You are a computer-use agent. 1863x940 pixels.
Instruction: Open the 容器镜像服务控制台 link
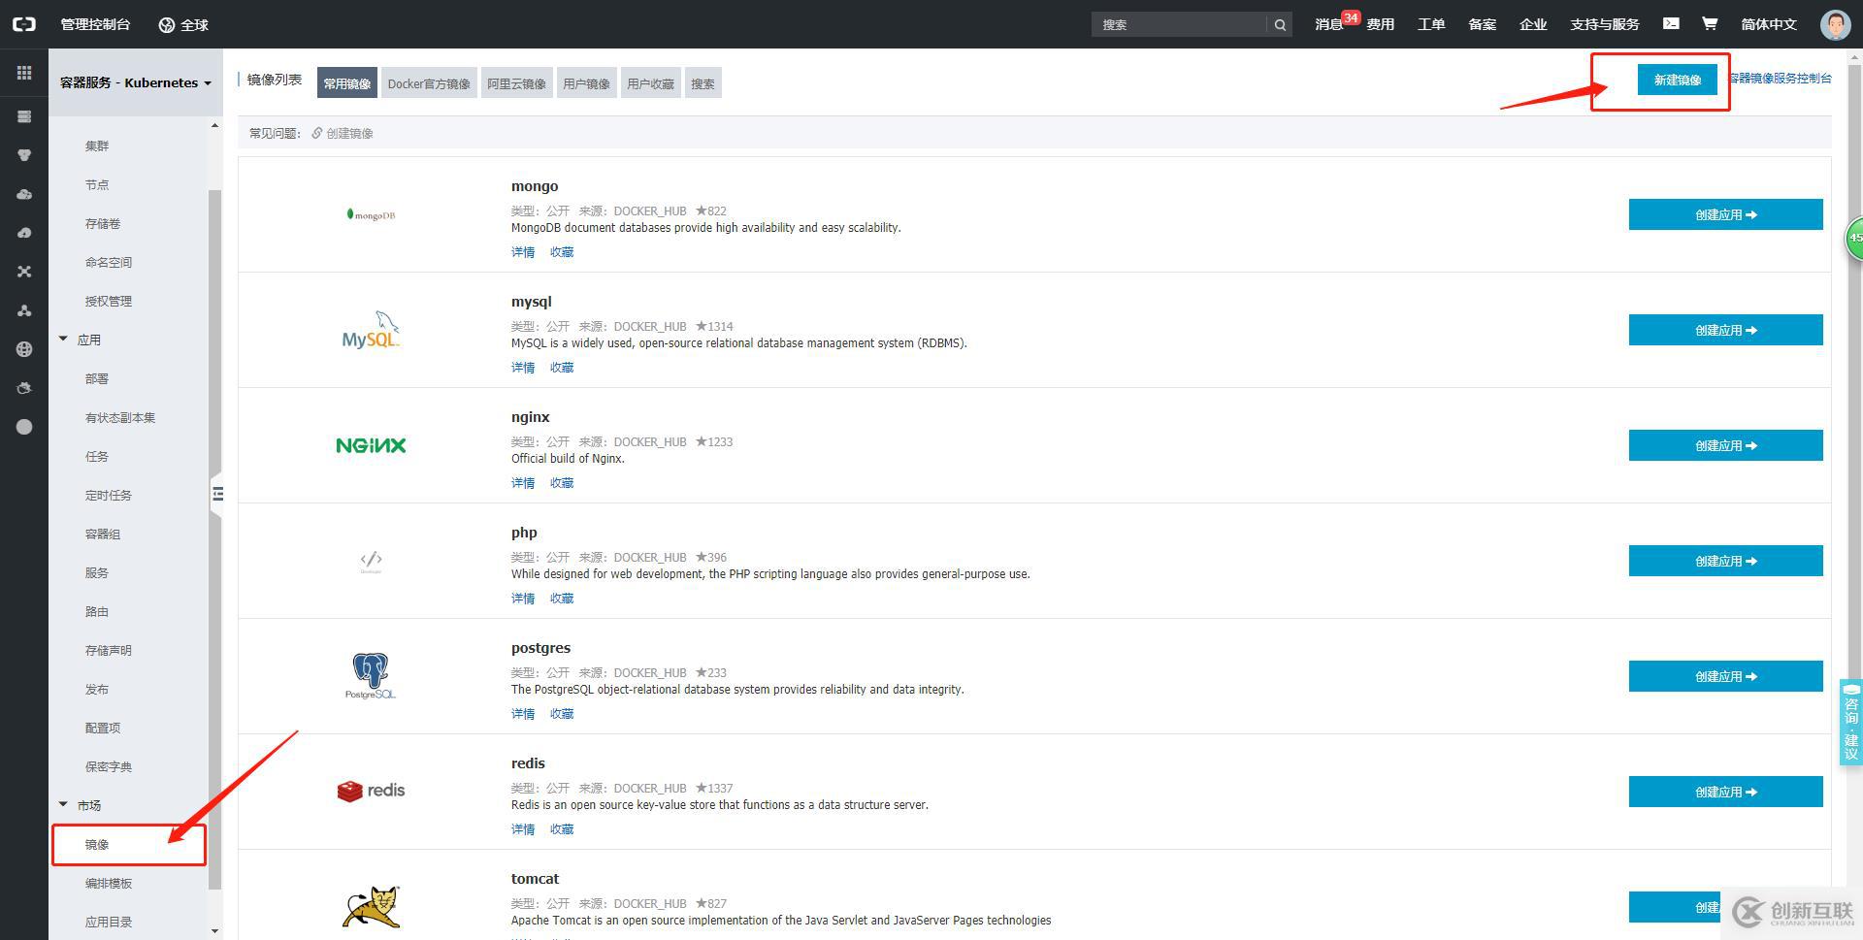[1781, 79]
